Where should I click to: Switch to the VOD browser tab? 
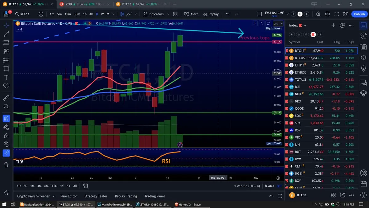[85, 4]
